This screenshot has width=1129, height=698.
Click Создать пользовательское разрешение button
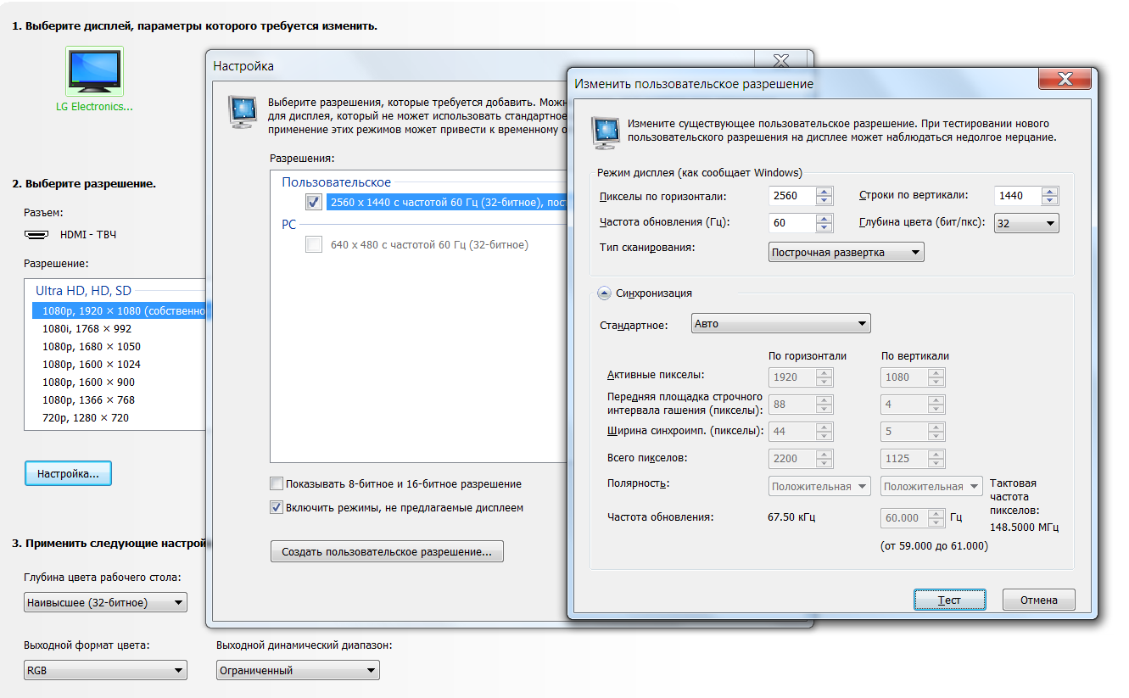click(387, 551)
